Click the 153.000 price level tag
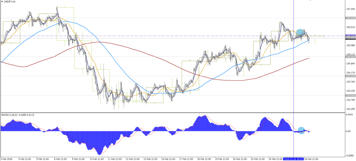Screen dimensions: 356x161 (350, 96)
